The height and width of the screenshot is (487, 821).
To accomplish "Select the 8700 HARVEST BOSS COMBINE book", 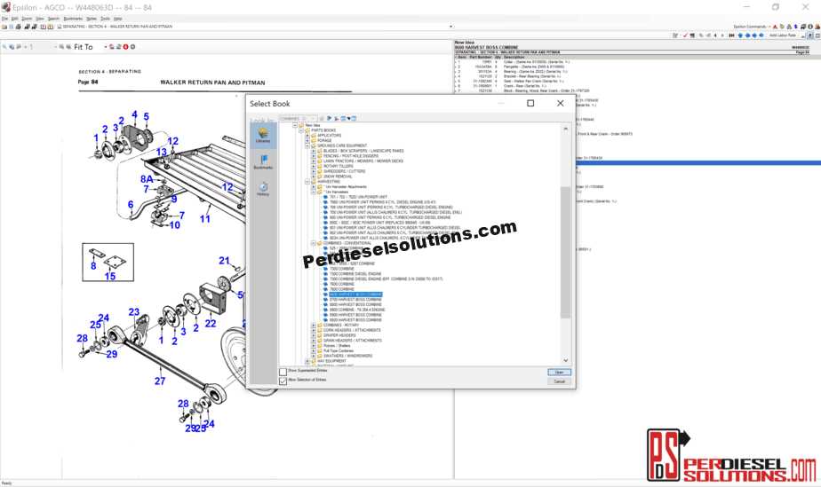I will (355, 300).
